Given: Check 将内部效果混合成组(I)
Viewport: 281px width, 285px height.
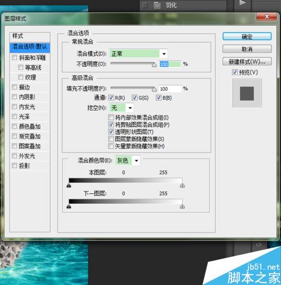Looking at the screenshot, I should (x=111, y=118).
